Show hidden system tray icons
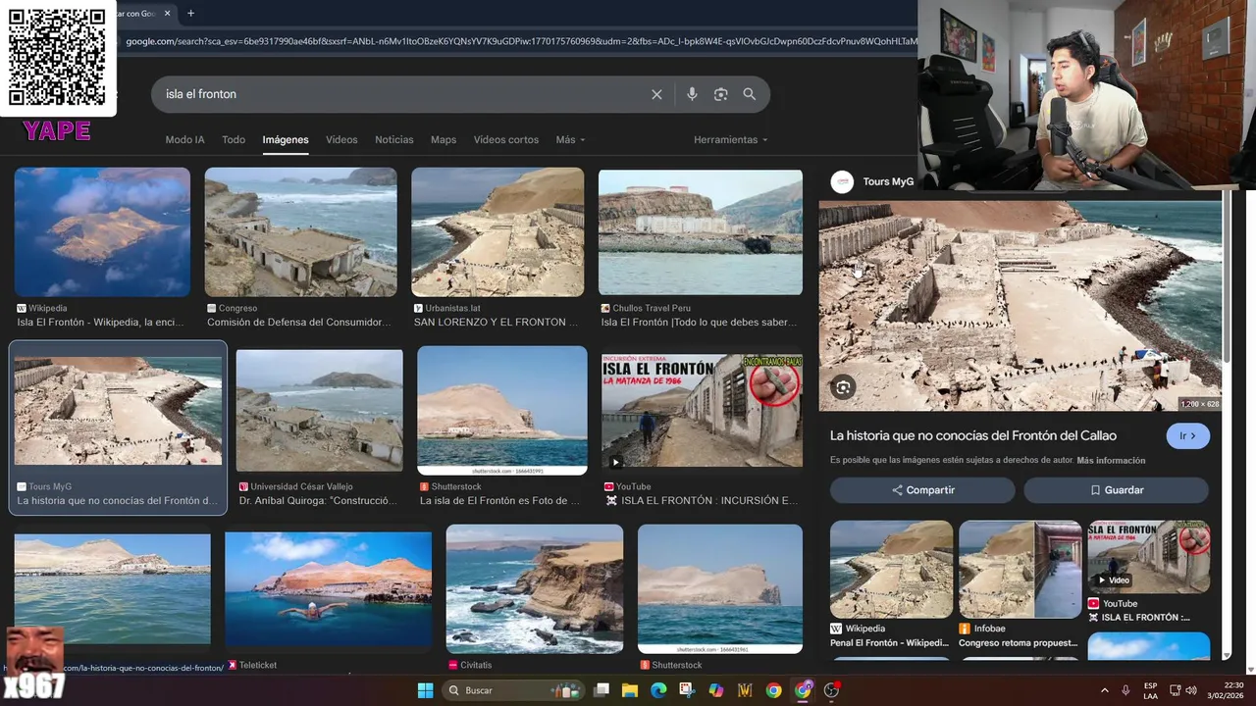1256x706 pixels. coord(1104,690)
